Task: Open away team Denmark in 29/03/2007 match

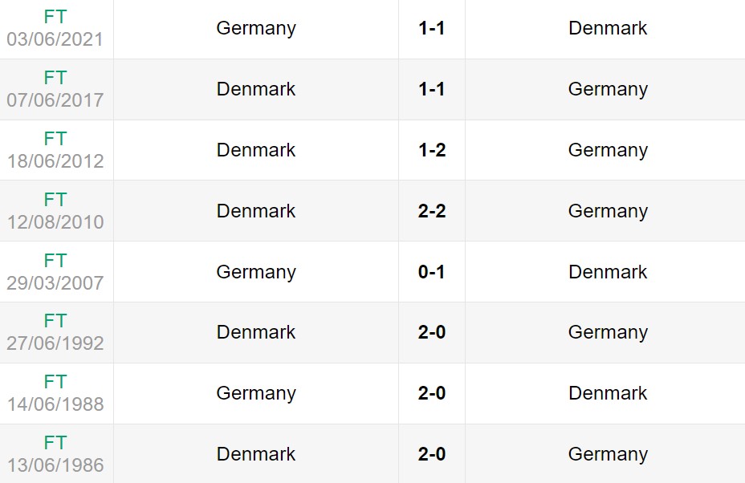Action: point(608,272)
